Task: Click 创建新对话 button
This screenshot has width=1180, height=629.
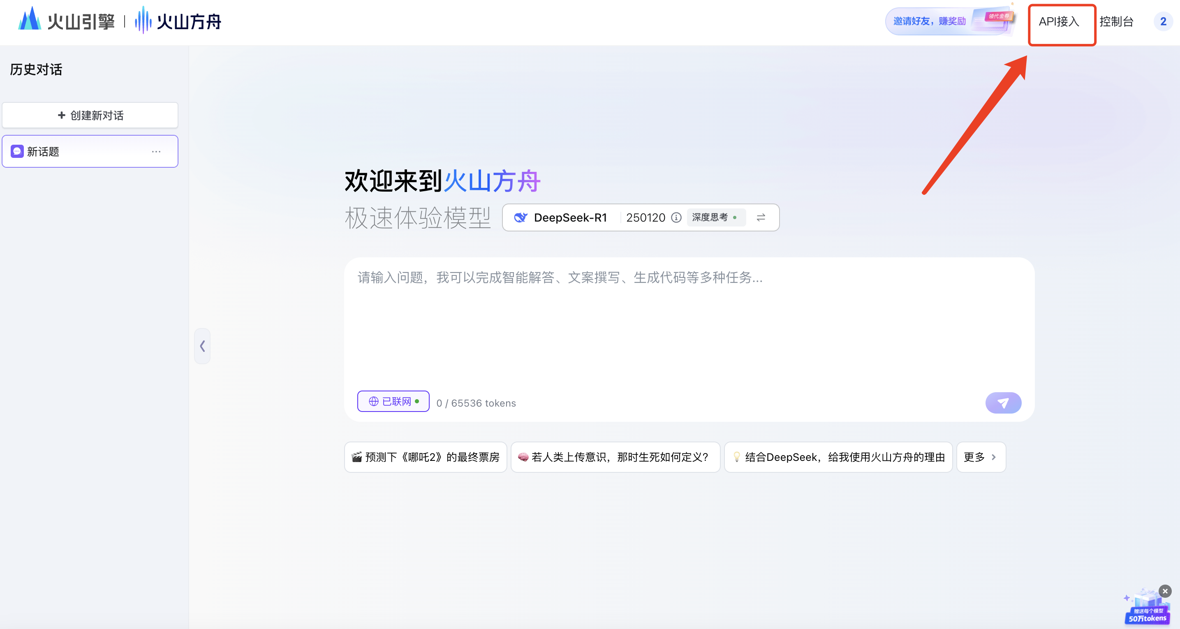Action: coord(90,116)
